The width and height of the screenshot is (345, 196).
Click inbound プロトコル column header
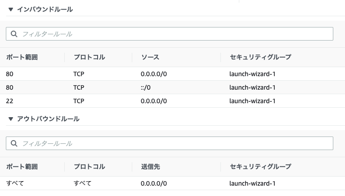(89, 57)
